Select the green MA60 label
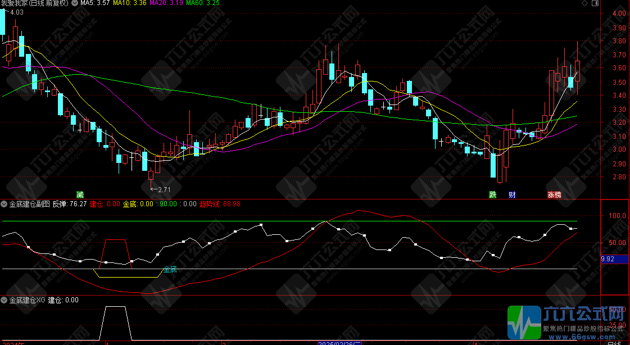630x345 pixels. pyautogui.click(x=202, y=3)
